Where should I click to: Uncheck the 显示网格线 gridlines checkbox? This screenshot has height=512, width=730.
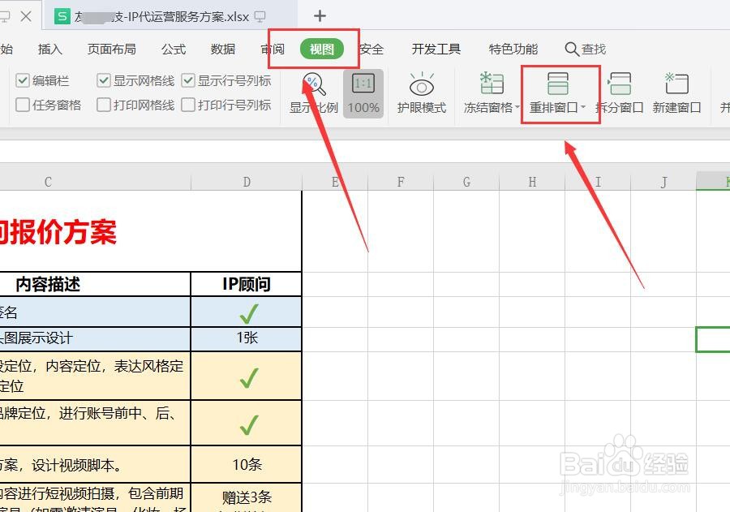click(104, 80)
